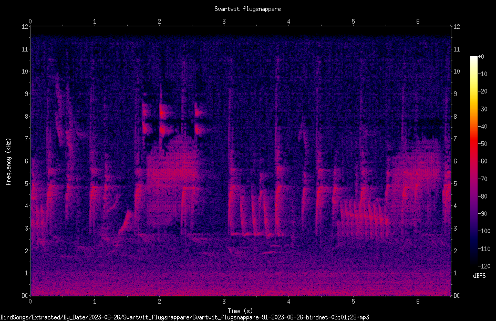Click the '-30' color bar level label
496x321 pixels.
click(482, 109)
